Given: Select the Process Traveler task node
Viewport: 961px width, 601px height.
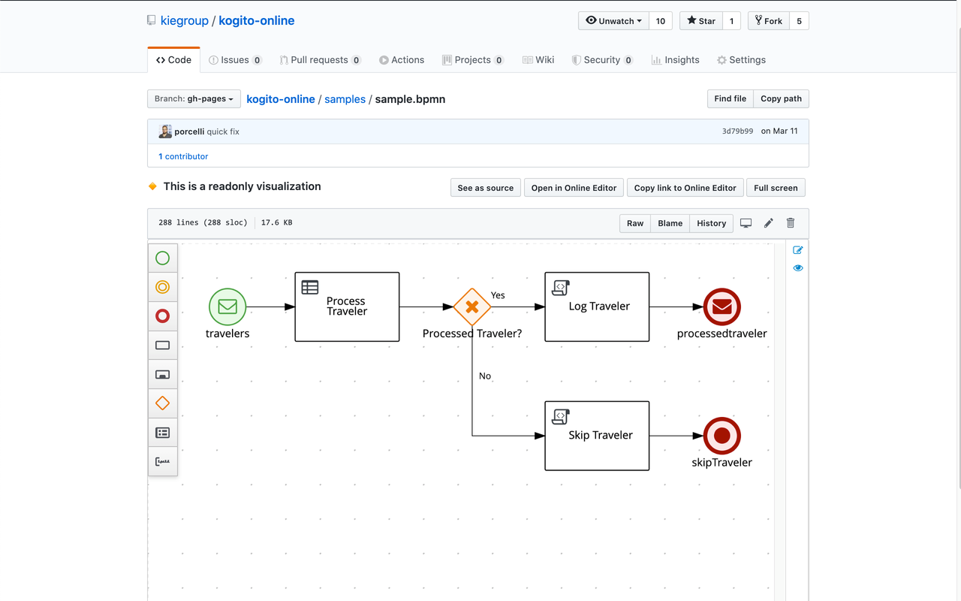Looking at the screenshot, I should (347, 307).
